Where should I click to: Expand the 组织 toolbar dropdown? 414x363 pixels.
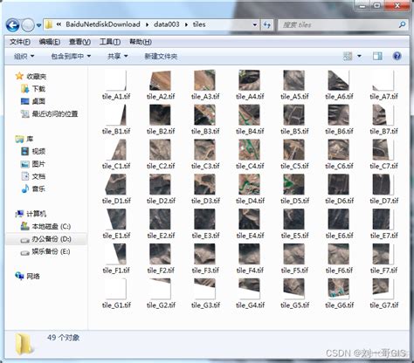click(24, 56)
